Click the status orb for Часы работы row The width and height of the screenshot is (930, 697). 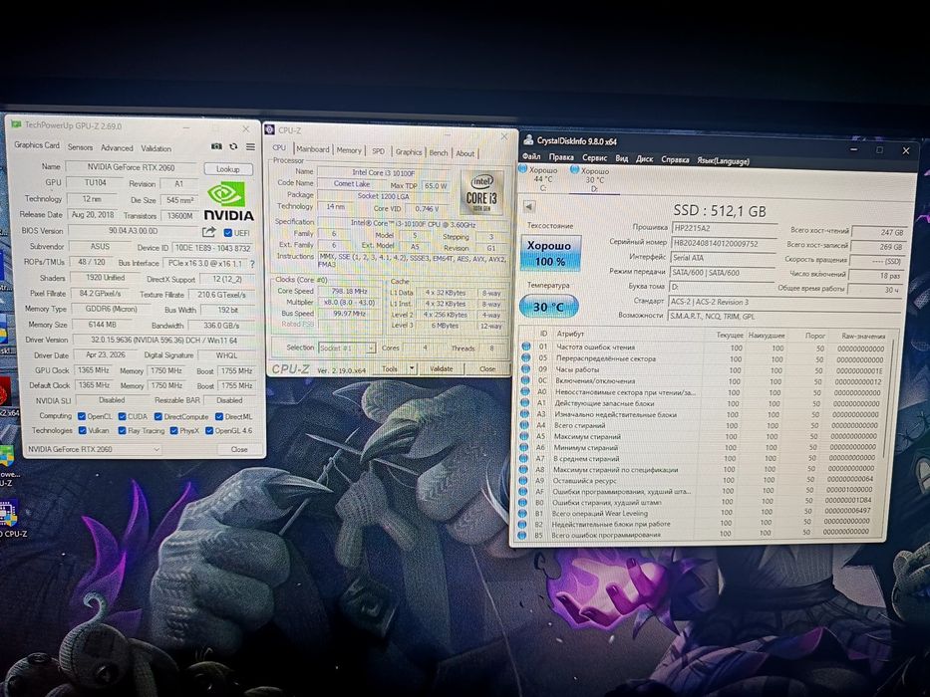[x=525, y=369]
